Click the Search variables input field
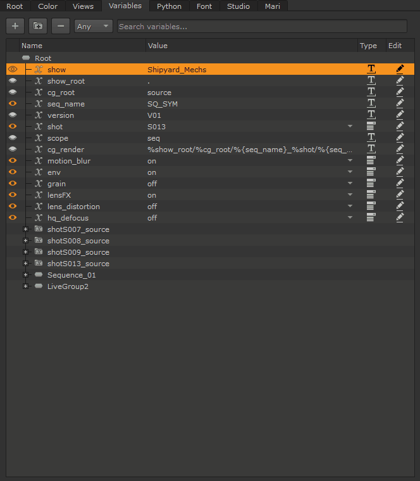This screenshot has width=420, height=481. tap(262, 26)
